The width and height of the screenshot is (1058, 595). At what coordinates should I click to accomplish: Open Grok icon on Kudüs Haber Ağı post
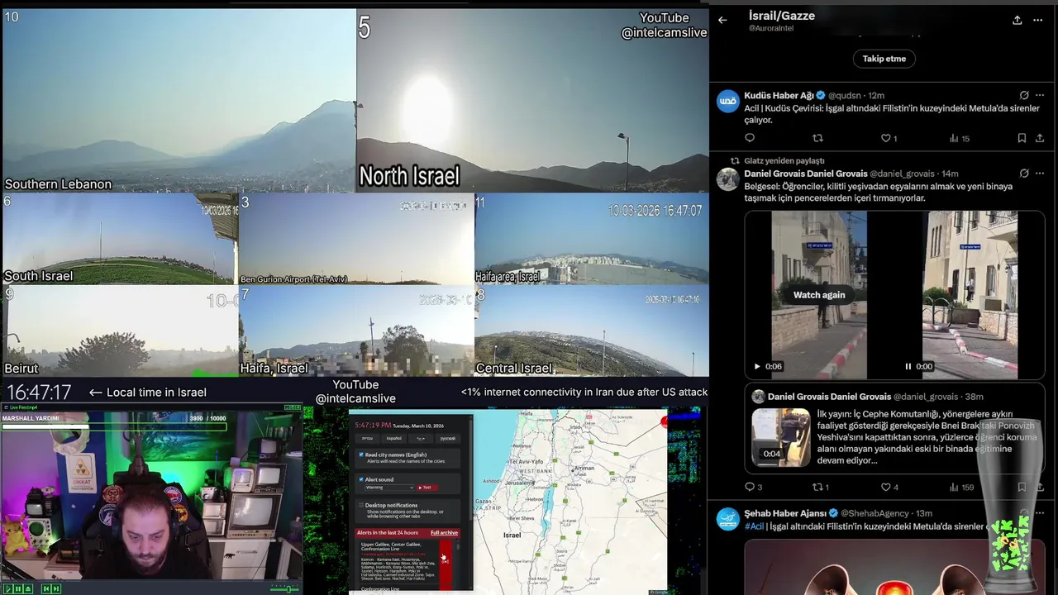[1024, 96]
